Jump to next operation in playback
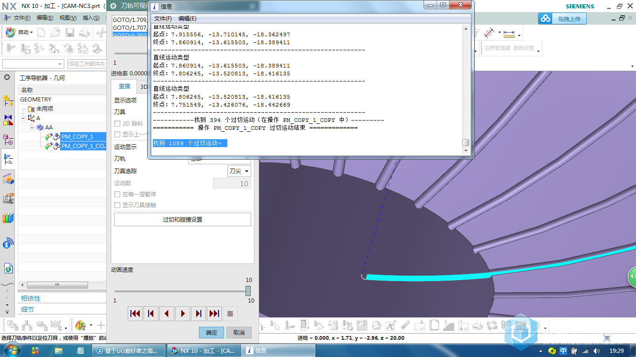 pos(214,314)
